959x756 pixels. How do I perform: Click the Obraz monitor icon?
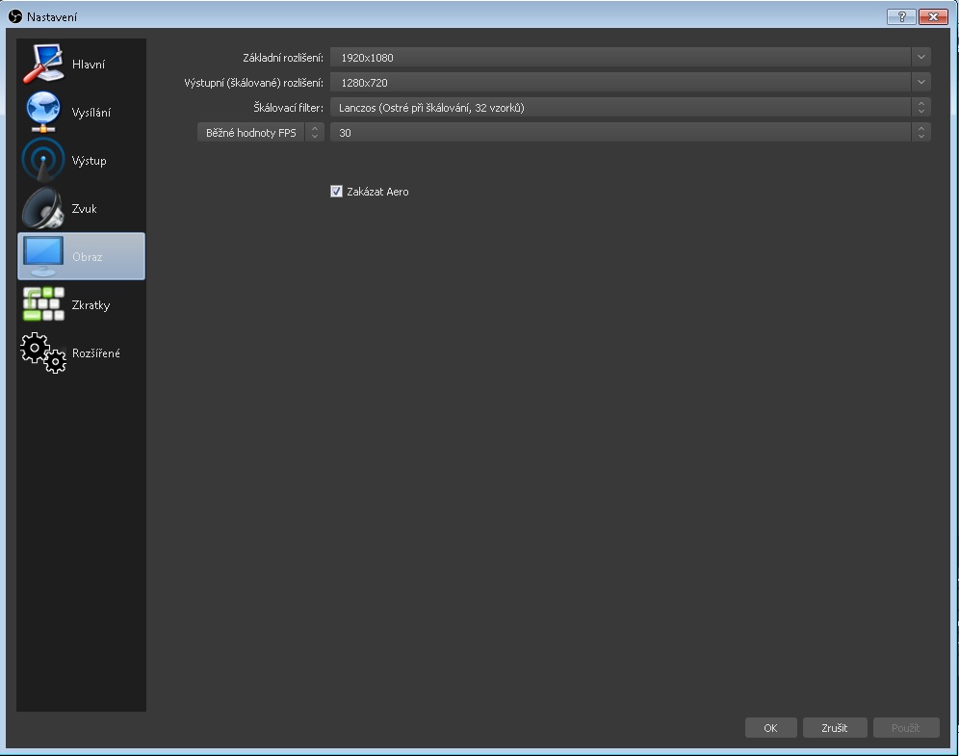[42, 256]
